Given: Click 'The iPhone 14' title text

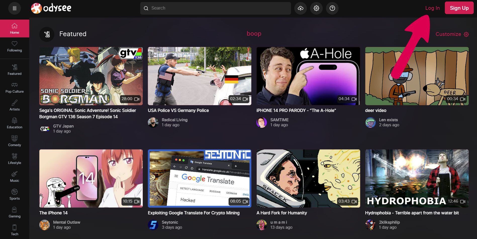Looking at the screenshot, I should pos(53,213).
